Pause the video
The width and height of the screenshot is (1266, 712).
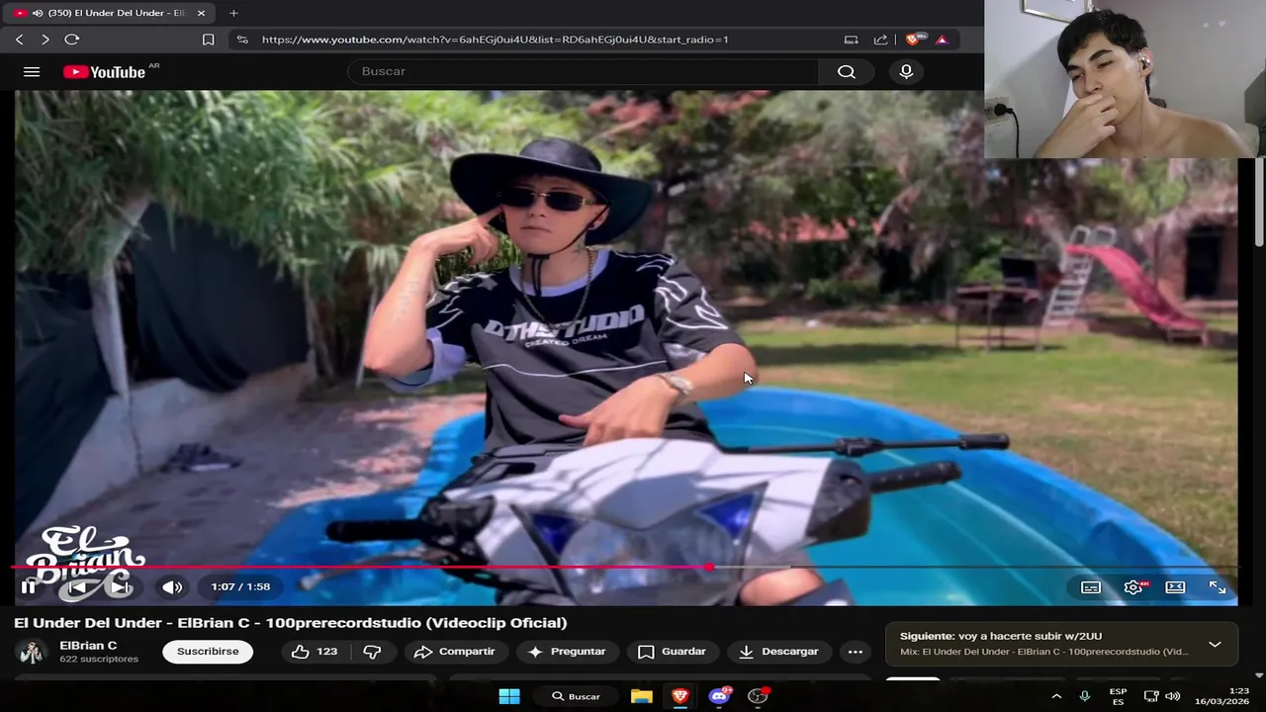pyautogui.click(x=29, y=586)
